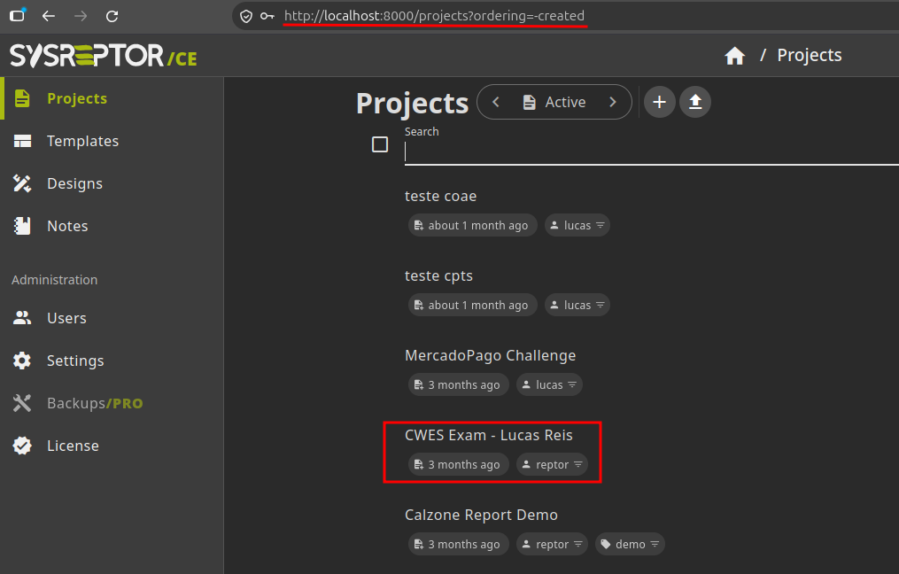
Task: Click the browser tab overview icon
Action: 18,15
